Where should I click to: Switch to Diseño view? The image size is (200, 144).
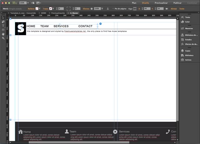145,3
